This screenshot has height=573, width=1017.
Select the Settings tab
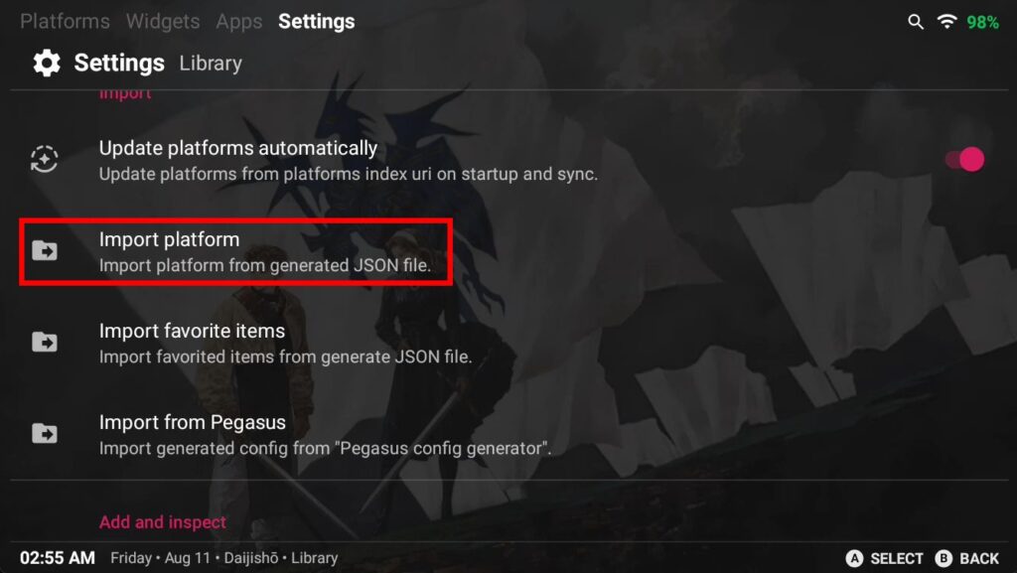(x=317, y=21)
